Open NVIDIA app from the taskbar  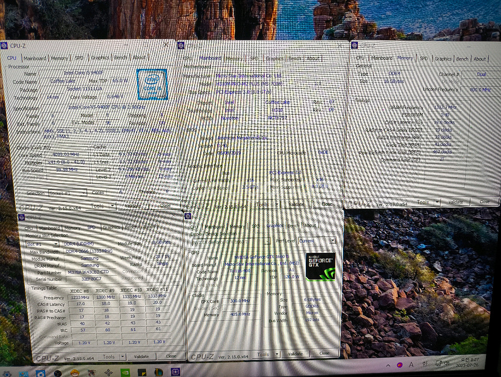pyautogui.click(x=125, y=372)
